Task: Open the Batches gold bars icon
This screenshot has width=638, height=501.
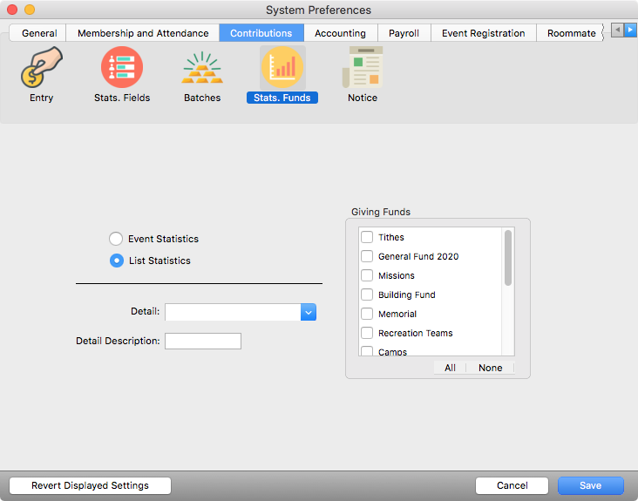Action: (202, 68)
